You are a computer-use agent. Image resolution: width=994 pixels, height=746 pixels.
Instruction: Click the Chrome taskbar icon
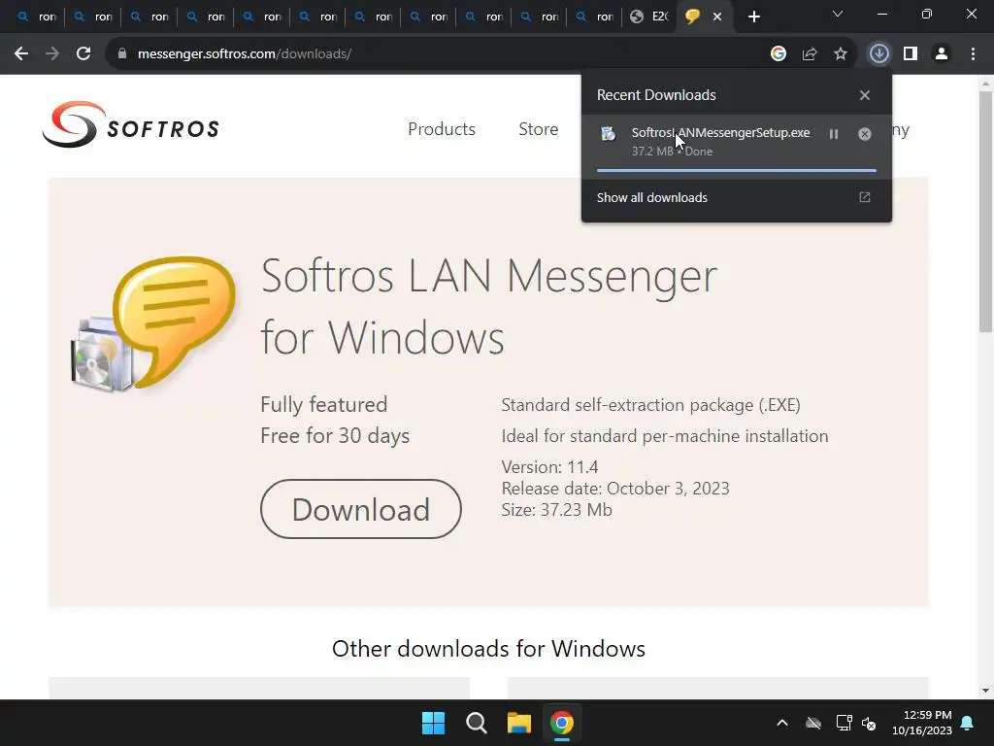pos(562,723)
